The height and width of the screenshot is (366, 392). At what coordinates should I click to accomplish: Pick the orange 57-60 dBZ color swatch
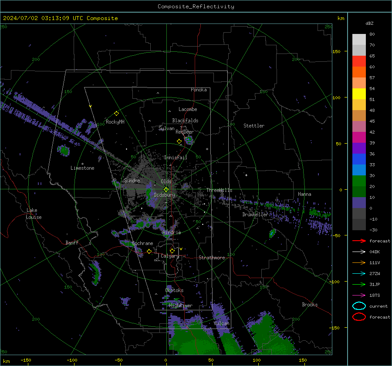(359, 72)
